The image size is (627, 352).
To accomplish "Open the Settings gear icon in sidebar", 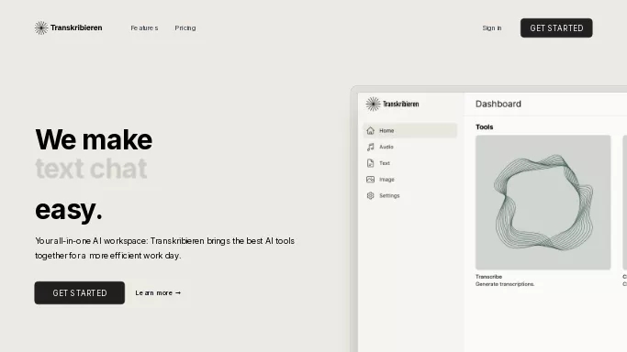I will (x=370, y=195).
